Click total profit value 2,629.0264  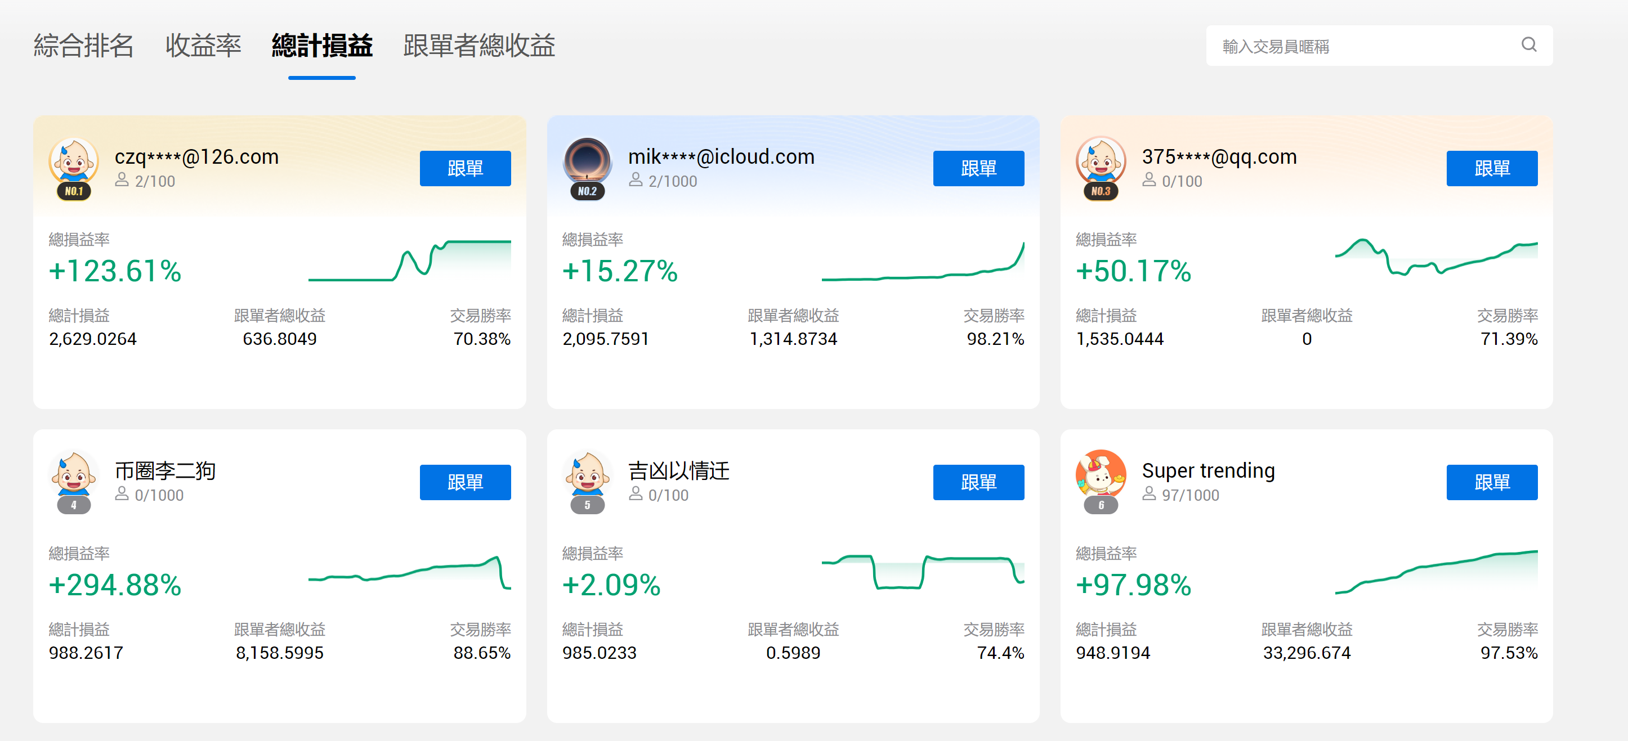pos(93,339)
